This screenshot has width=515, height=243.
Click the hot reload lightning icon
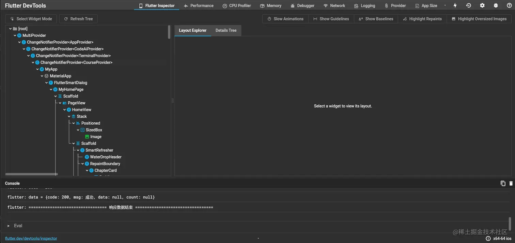[455, 5]
